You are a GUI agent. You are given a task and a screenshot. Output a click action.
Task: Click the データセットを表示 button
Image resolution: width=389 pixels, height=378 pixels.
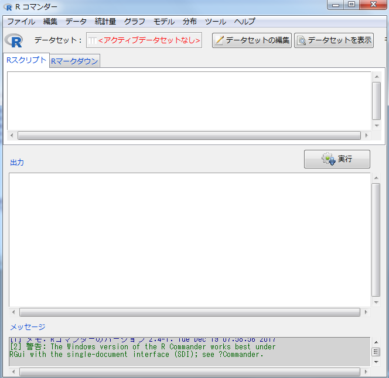tap(334, 40)
